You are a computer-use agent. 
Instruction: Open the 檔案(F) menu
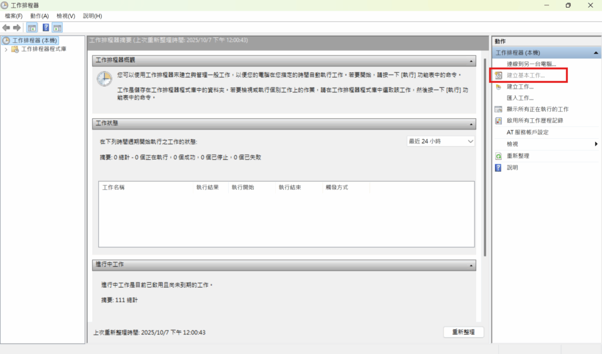(x=14, y=16)
